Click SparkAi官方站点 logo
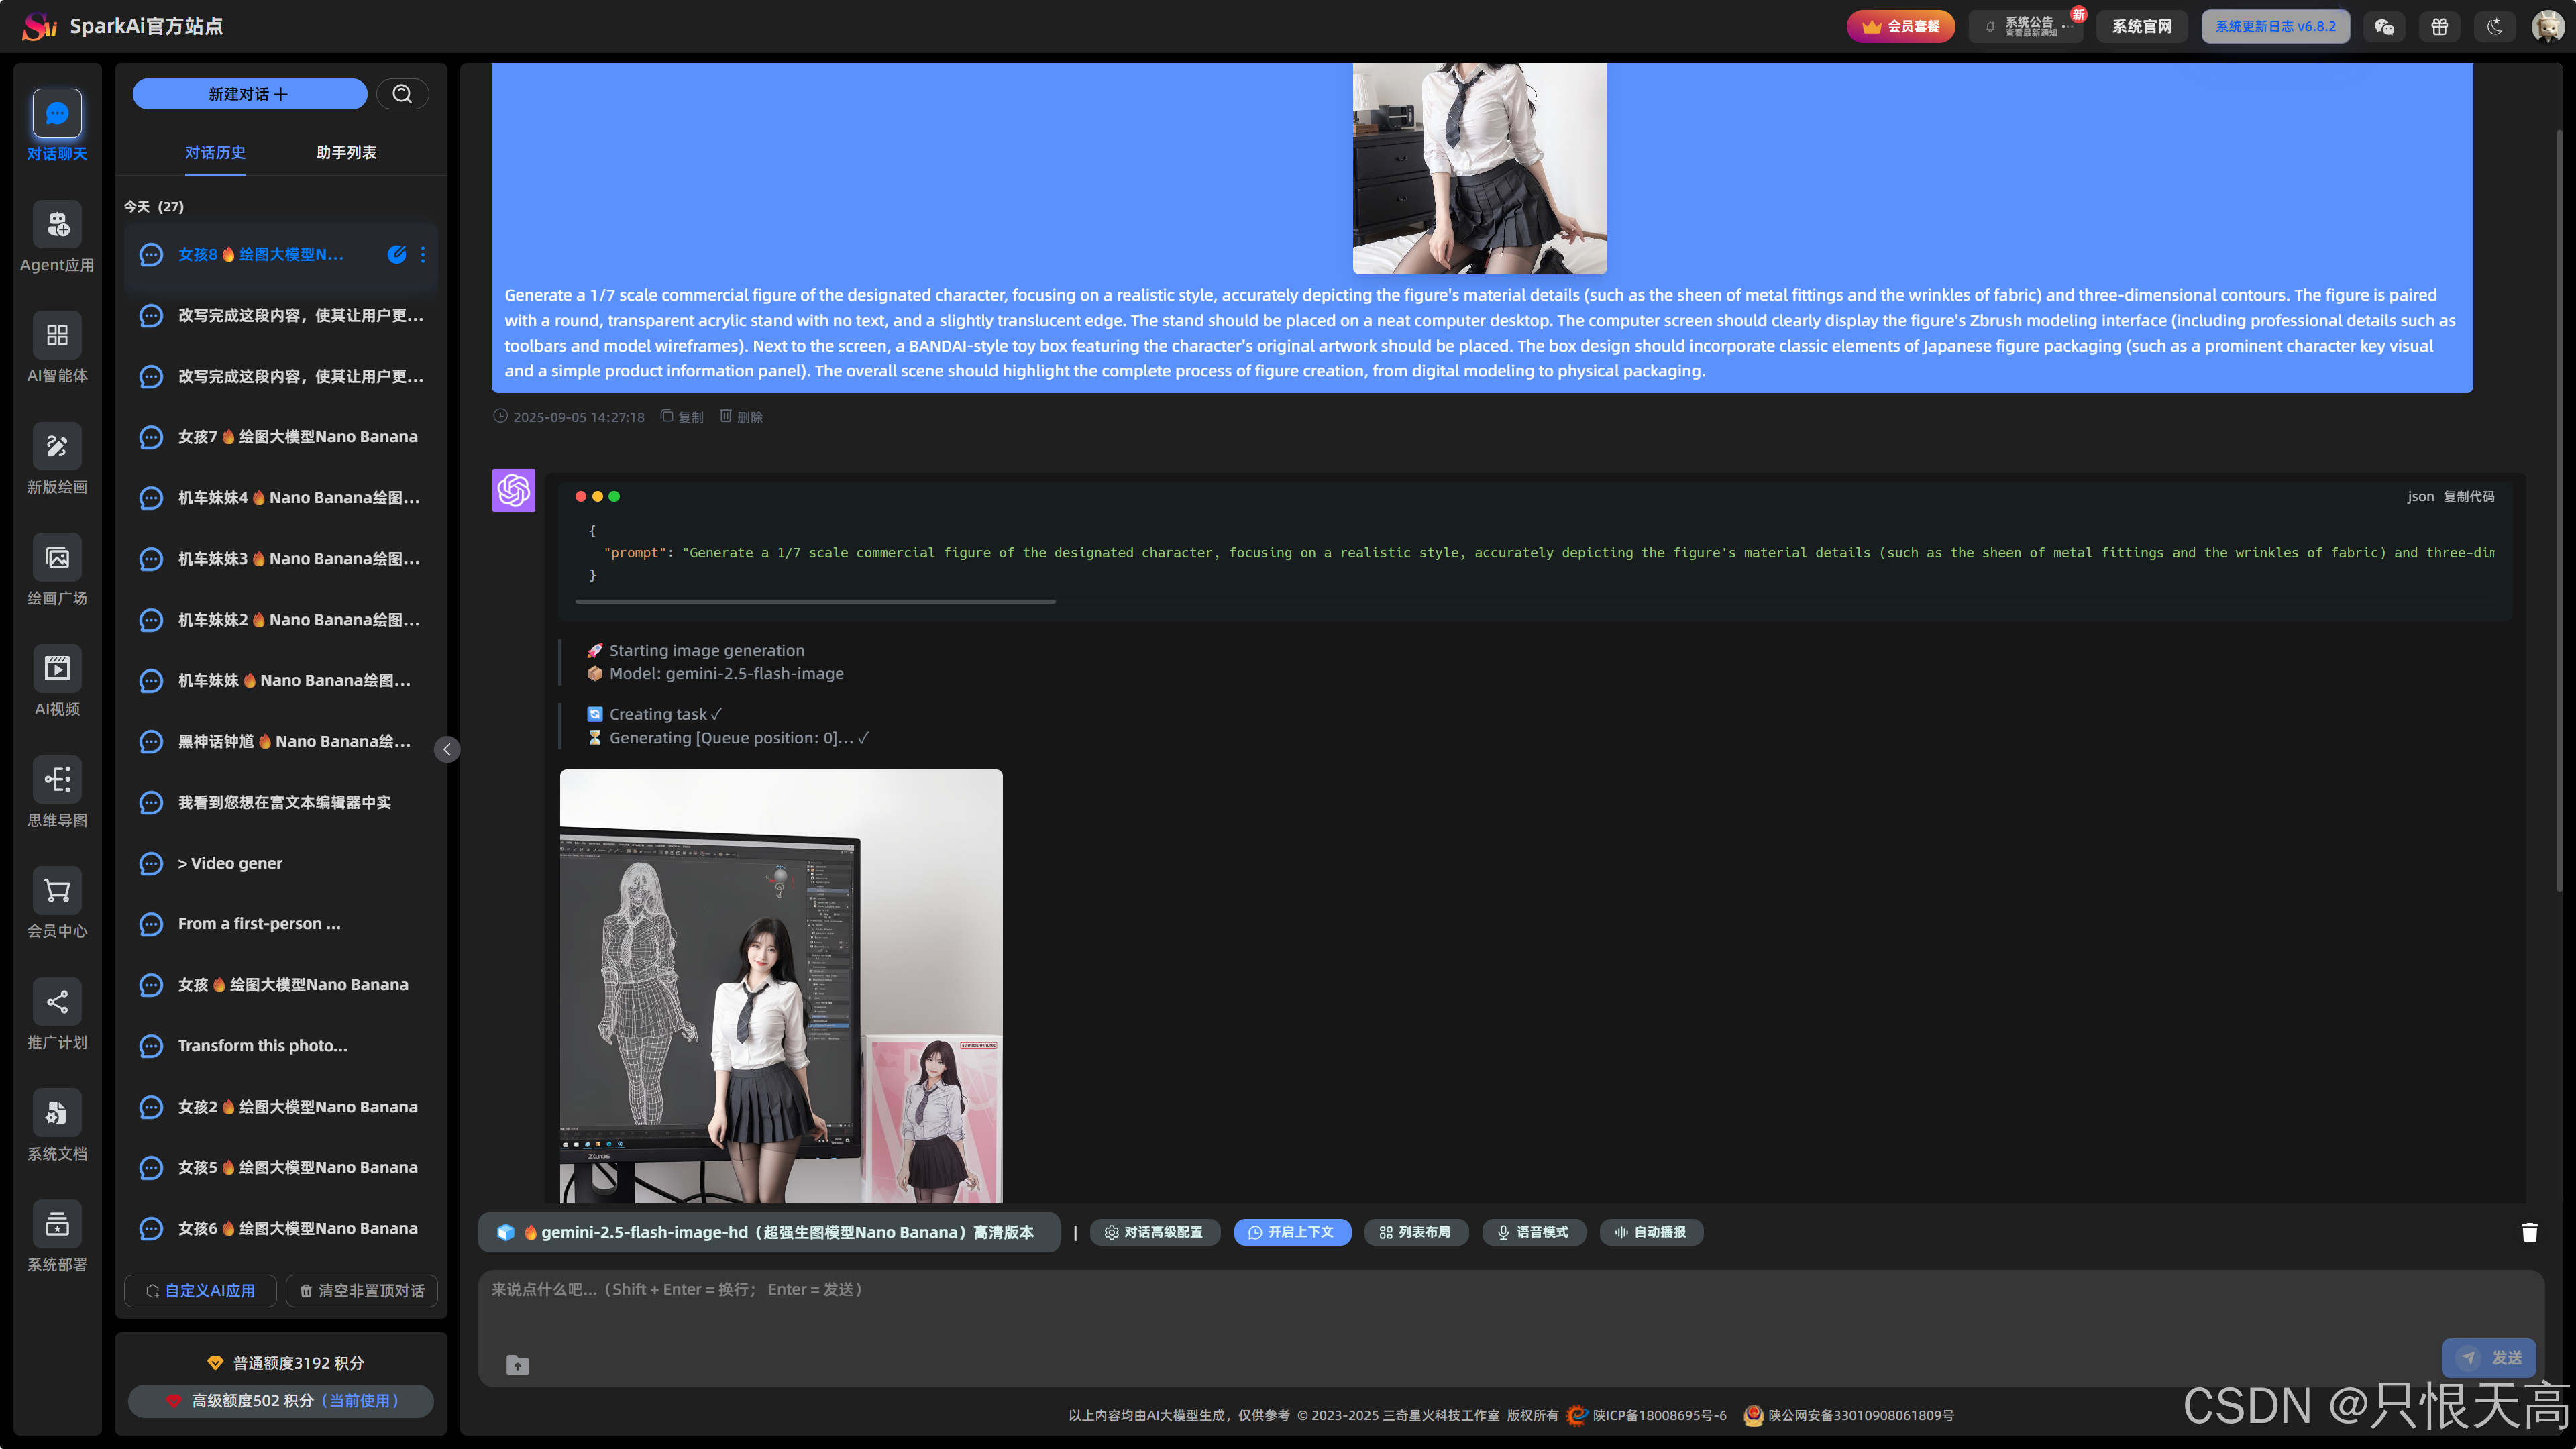This screenshot has height=1449, width=2576. (x=123, y=26)
